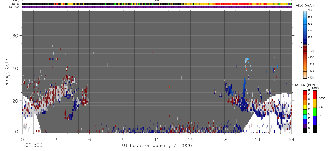328x151 pixels.
Task: Click '11' on TX FRQ scale
Action: click(x=309, y=123)
